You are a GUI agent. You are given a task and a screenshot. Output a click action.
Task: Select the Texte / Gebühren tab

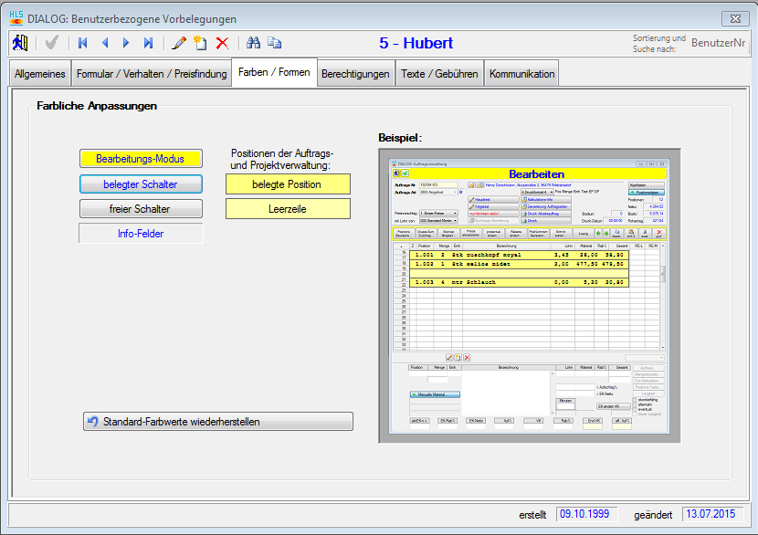pos(439,74)
